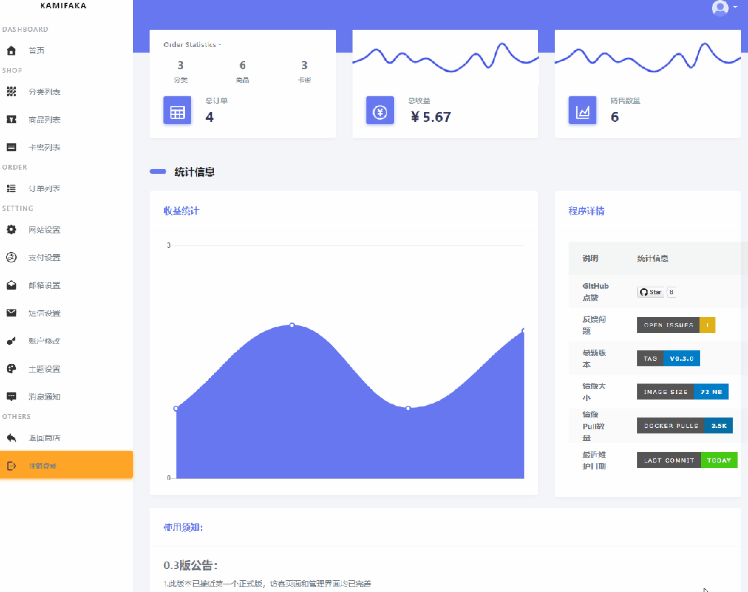Click the 0.3版公告 announcement heading

[191, 565]
